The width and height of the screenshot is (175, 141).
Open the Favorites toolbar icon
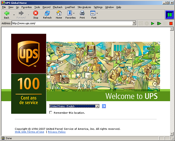coord(69,13)
